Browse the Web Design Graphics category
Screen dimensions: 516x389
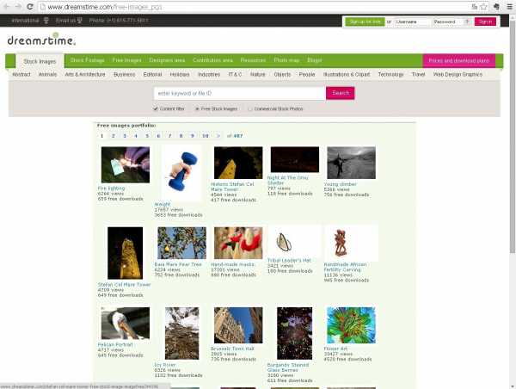click(458, 74)
